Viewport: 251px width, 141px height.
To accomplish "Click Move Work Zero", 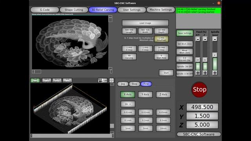I will click(x=185, y=51).
